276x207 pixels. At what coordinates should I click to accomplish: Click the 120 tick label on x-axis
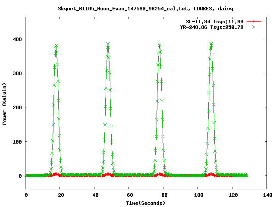(x=232, y=195)
